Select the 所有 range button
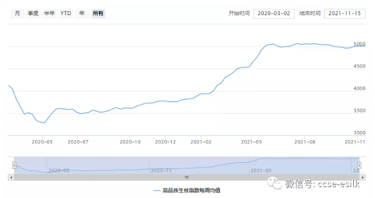The width and height of the screenshot is (375, 198). click(98, 14)
